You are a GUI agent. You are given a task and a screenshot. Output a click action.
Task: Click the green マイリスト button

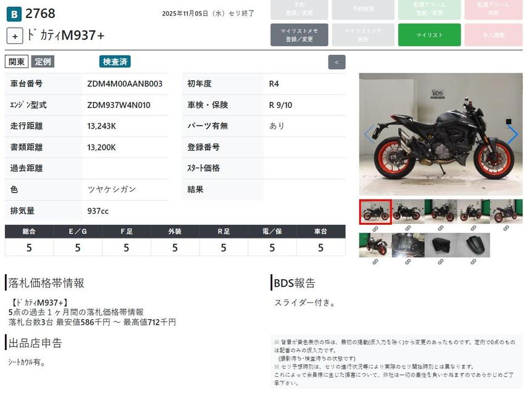[x=429, y=35]
